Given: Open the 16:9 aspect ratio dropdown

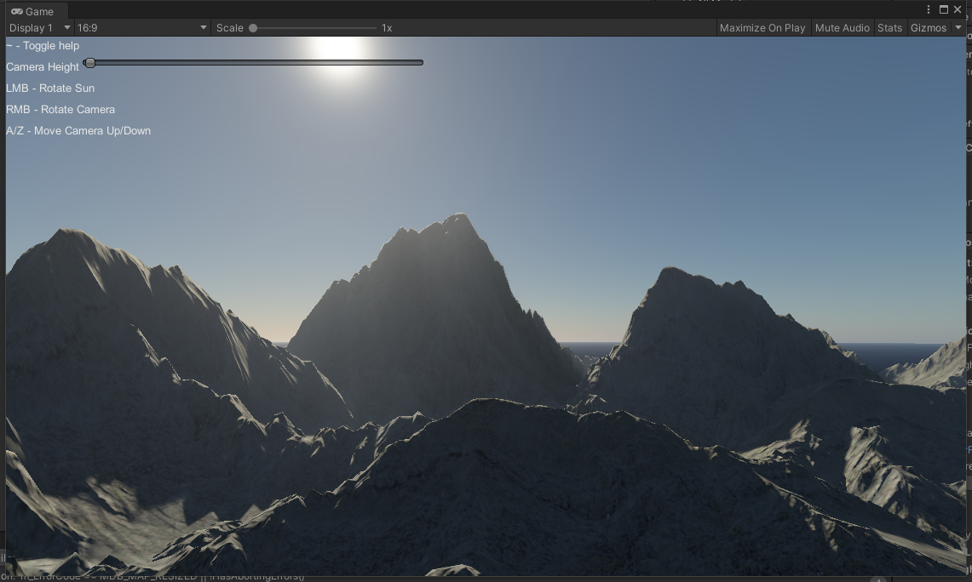Looking at the screenshot, I should (142, 28).
